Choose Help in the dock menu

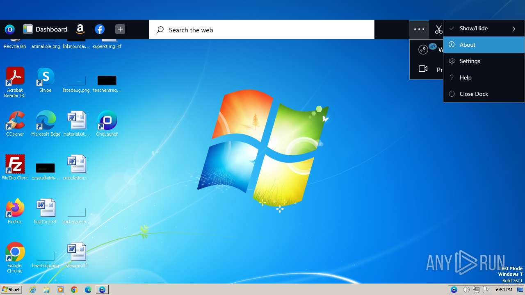(x=484, y=77)
